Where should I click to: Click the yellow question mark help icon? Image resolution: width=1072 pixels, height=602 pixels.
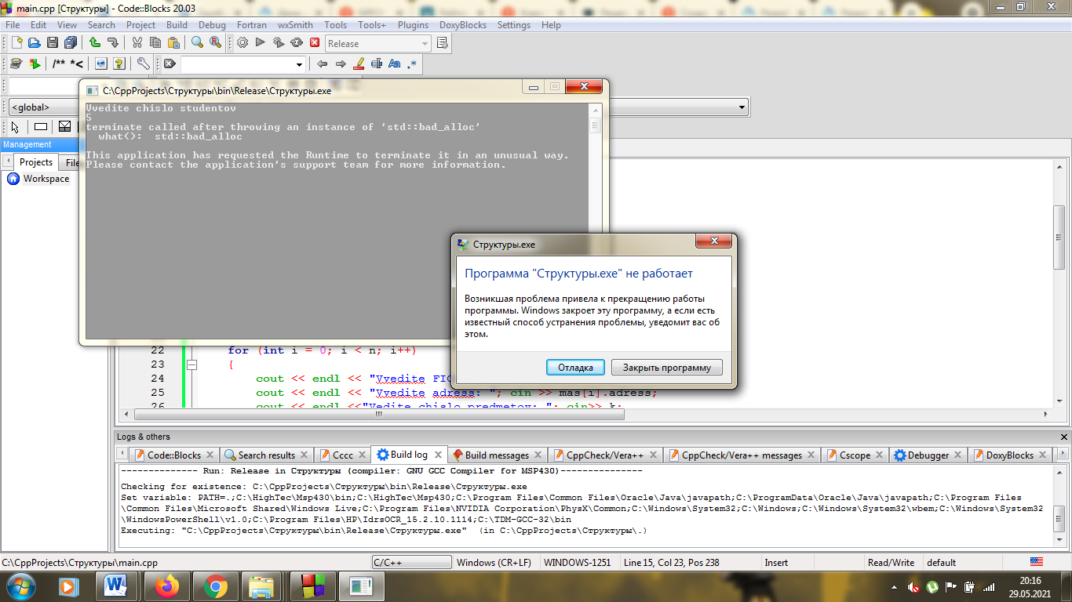119,63
